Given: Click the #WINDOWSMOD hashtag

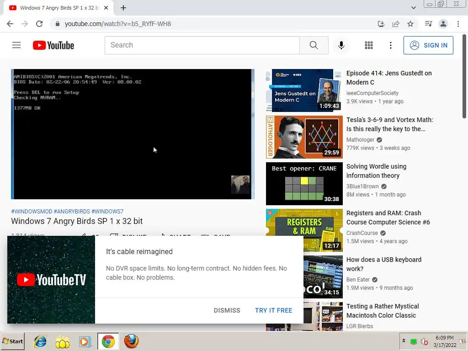Looking at the screenshot, I should [x=32, y=211].
